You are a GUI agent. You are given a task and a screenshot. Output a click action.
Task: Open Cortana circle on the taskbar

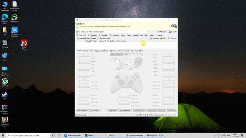53,135
